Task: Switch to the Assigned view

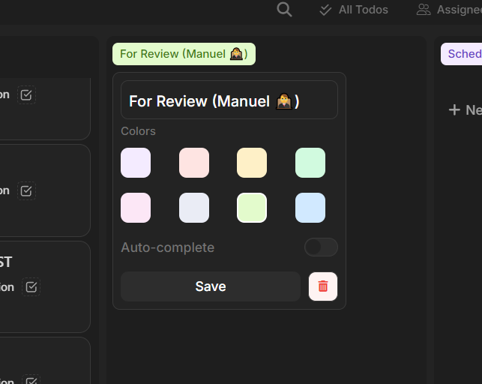Action: tap(448, 10)
